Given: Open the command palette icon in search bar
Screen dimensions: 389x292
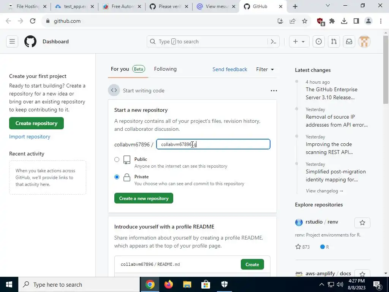Looking at the screenshot, I should click(274, 41).
